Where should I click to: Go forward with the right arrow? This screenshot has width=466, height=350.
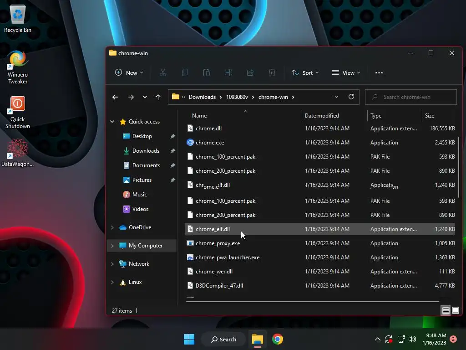click(x=131, y=97)
